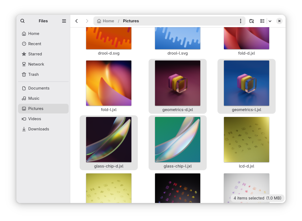Click the search icon in the sidebar header
This screenshot has width=302, height=221.
pos(23,21)
